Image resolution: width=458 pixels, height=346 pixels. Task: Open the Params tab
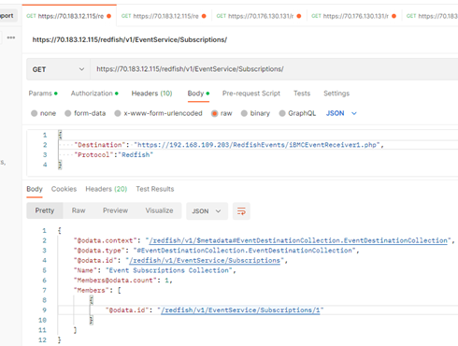click(x=43, y=94)
